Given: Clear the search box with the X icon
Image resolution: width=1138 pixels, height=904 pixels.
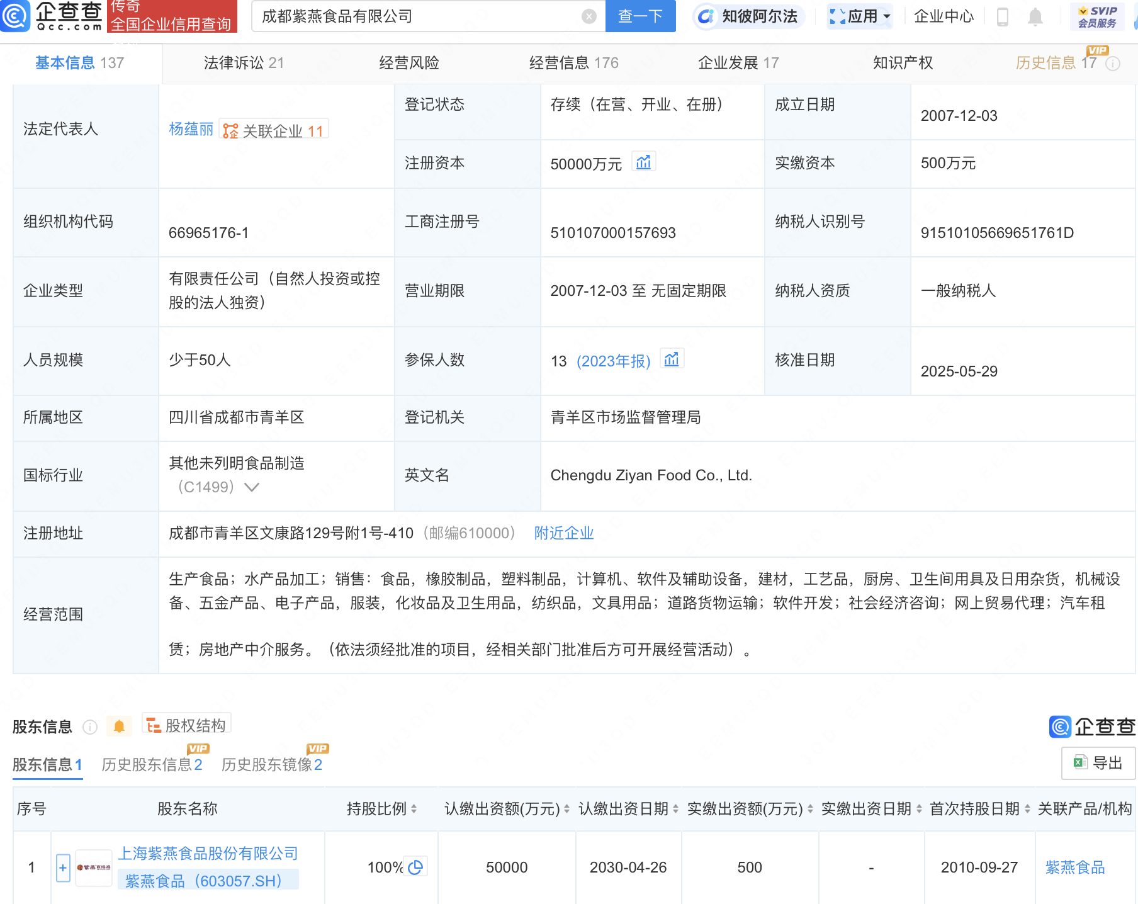Looking at the screenshot, I should pyautogui.click(x=589, y=16).
